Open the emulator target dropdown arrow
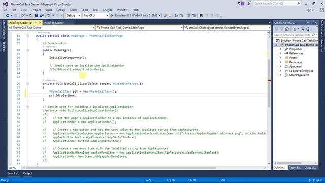The height and width of the screenshot is (183, 325). point(159,16)
